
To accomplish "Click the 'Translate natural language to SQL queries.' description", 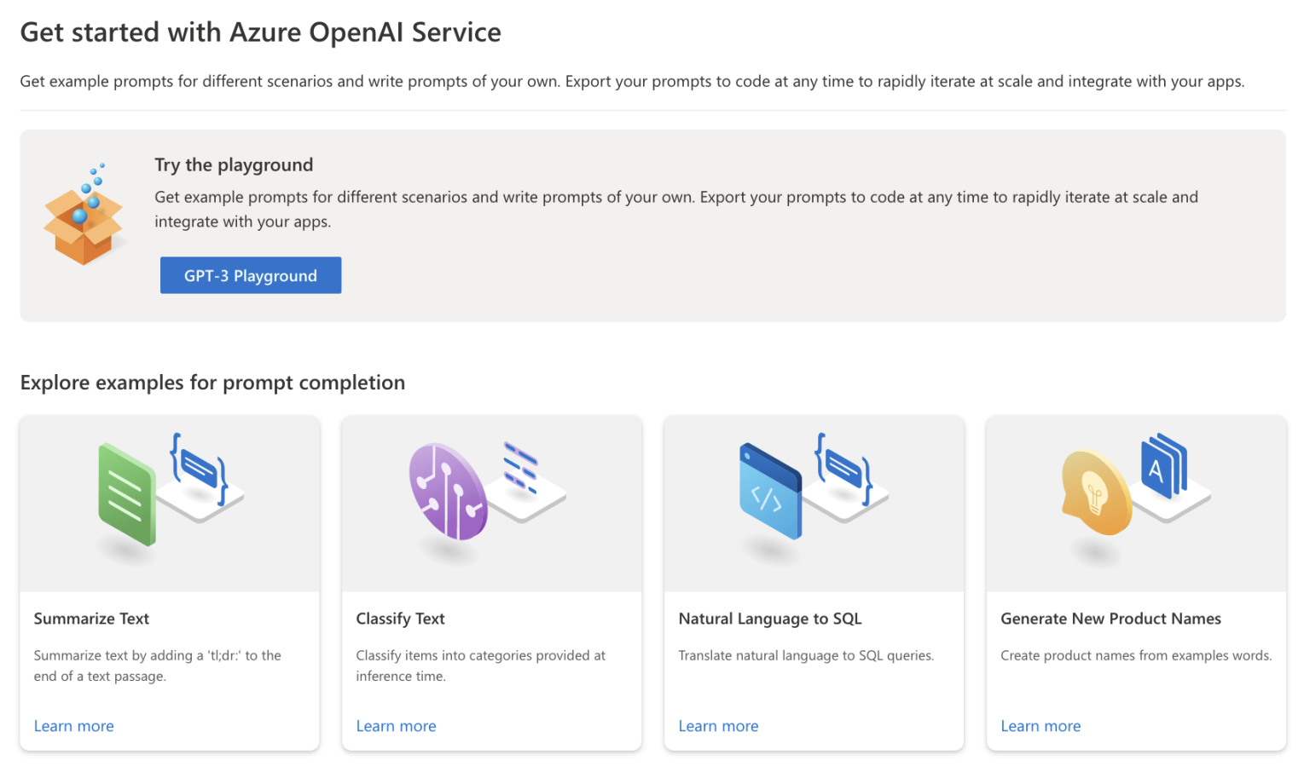I will click(807, 655).
